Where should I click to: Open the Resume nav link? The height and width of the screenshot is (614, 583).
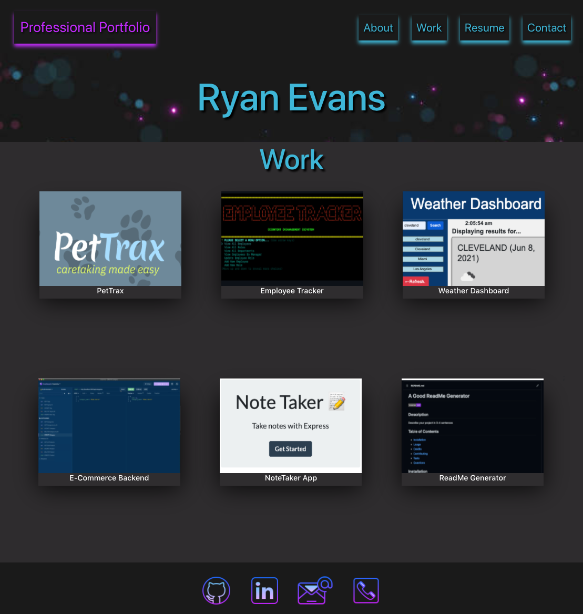(484, 28)
